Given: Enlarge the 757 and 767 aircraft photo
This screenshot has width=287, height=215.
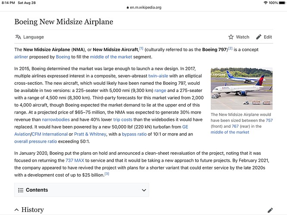Looking at the screenshot, I should [x=242, y=89].
